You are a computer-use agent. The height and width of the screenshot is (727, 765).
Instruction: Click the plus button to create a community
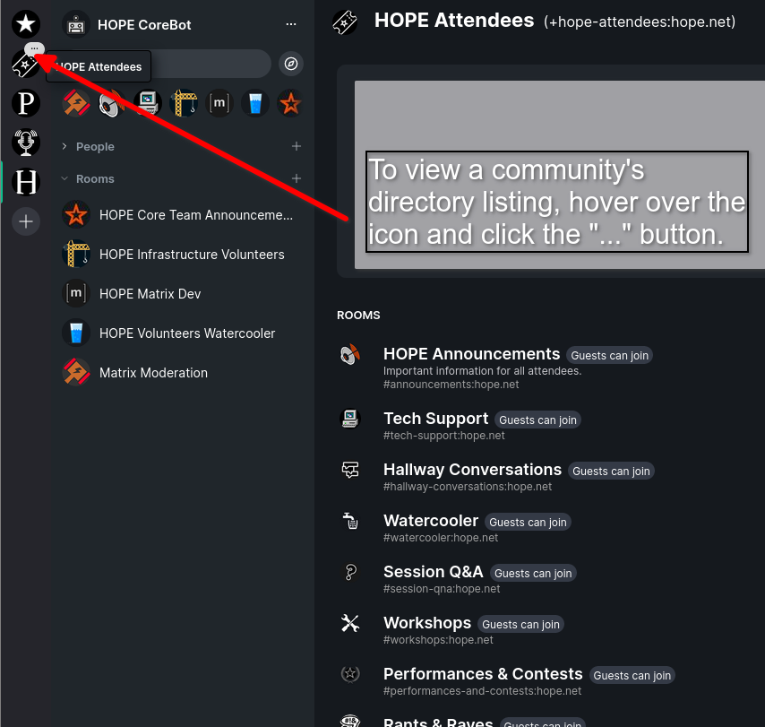point(26,221)
